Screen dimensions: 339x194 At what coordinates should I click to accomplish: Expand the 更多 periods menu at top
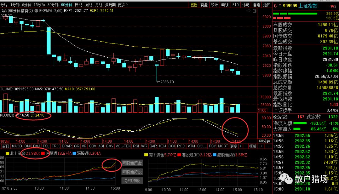(123, 5)
